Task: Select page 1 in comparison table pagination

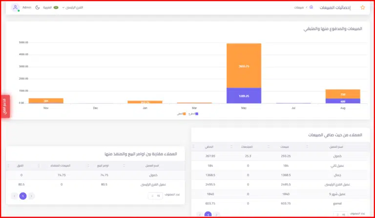Action: click(22, 196)
